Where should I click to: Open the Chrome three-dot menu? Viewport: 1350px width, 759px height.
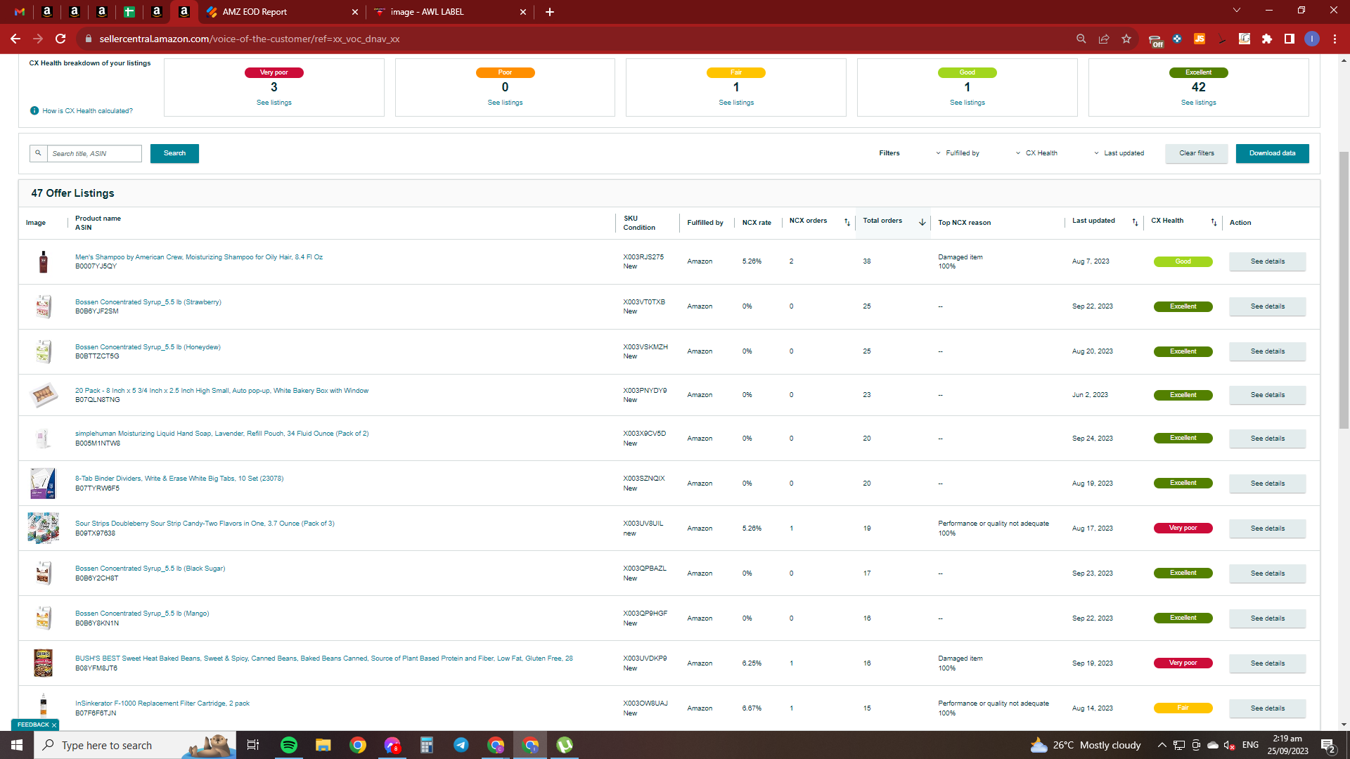pyautogui.click(x=1335, y=39)
